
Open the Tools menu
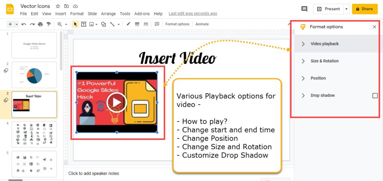(x=125, y=14)
